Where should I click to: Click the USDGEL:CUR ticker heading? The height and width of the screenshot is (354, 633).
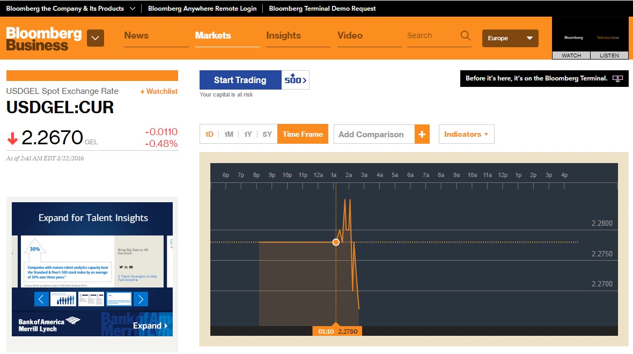click(60, 107)
